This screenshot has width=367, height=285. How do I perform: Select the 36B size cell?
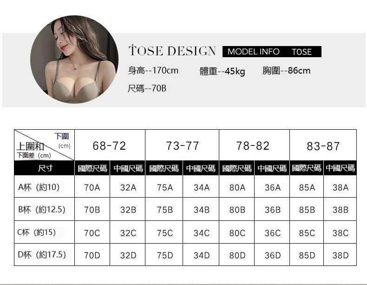tap(273, 210)
